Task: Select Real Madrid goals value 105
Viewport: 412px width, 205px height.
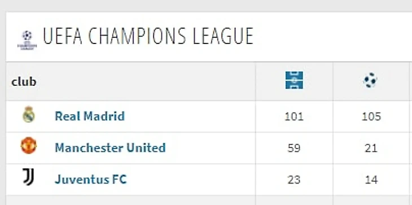Action: tap(371, 116)
